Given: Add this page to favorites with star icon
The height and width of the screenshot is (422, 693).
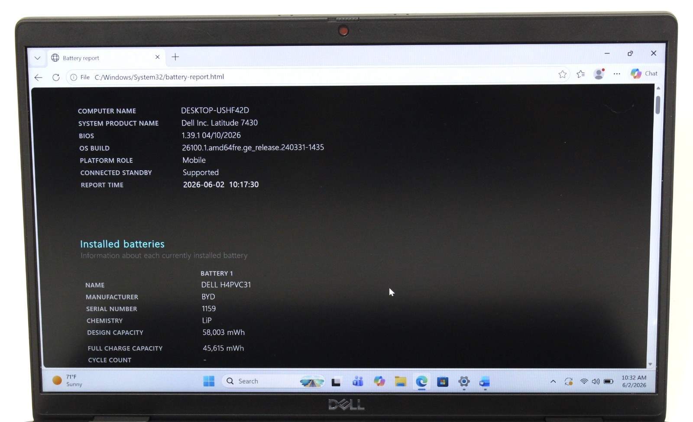Looking at the screenshot, I should pos(562,75).
